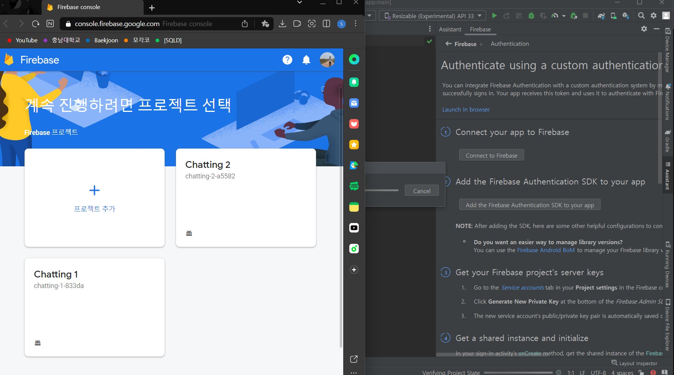The width and height of the screenshot is (674, 375).
Task: Open Assistant panel options gear
Action: tap(644, 29)
